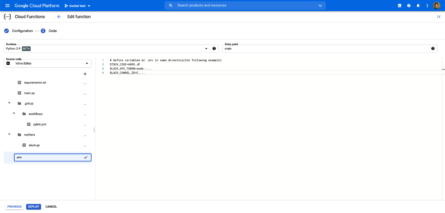Go to the Configuration step

click(22, 31)
